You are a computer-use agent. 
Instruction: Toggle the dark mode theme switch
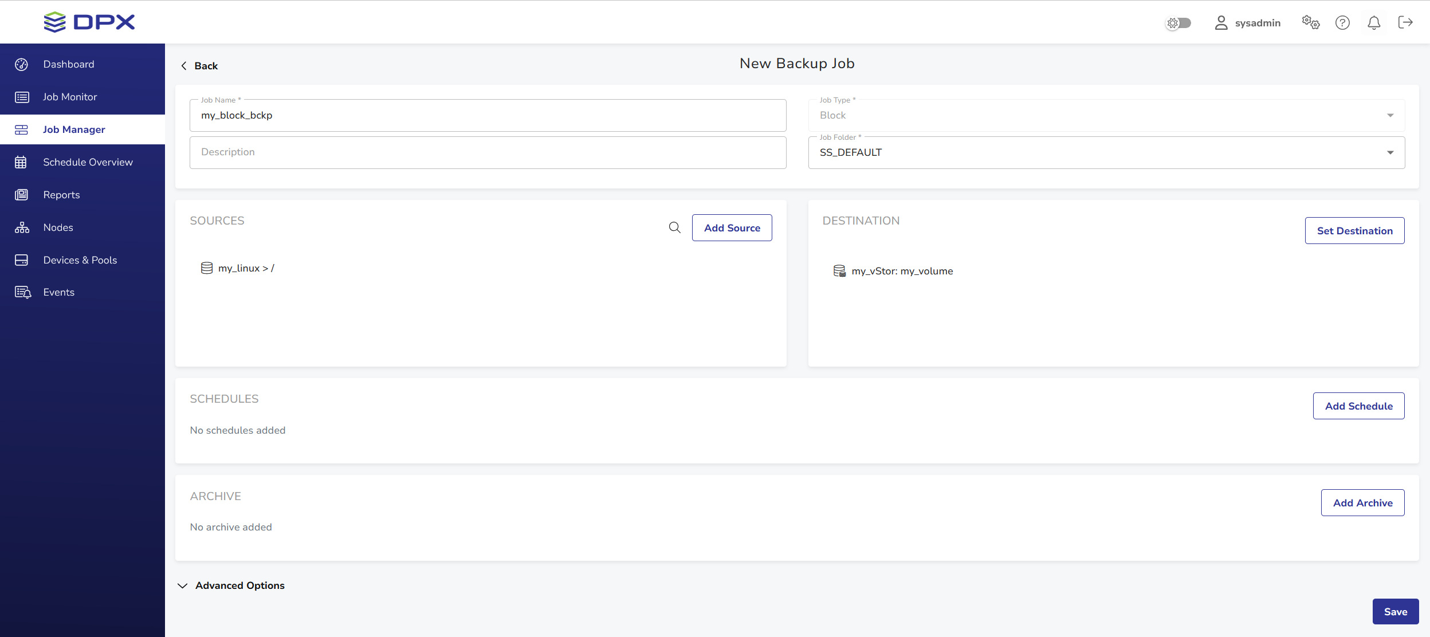coord(1179,23)
